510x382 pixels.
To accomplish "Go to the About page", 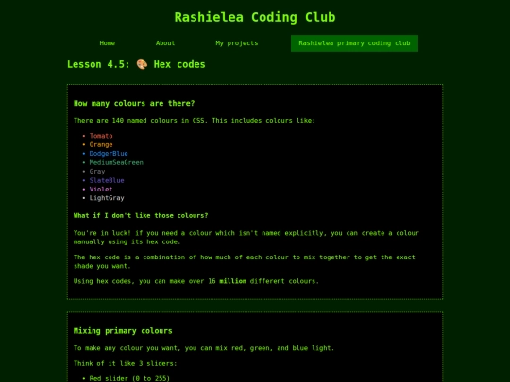I will tap(165, 43).
